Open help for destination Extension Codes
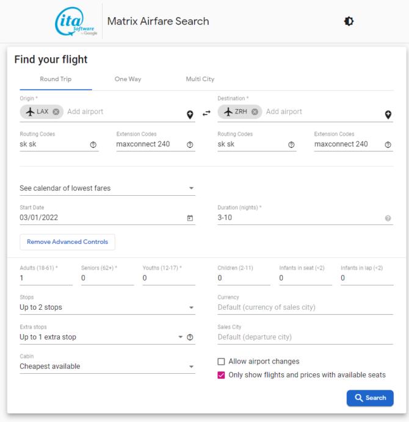The width and height of the screenshot is (409, 422). 388,145
